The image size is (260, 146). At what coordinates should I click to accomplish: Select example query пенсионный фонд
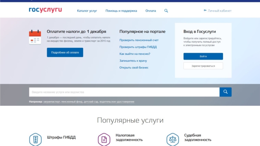coord(72,102)
